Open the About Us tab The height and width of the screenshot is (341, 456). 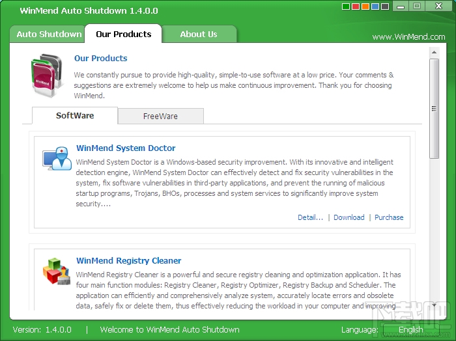(199, 34)
